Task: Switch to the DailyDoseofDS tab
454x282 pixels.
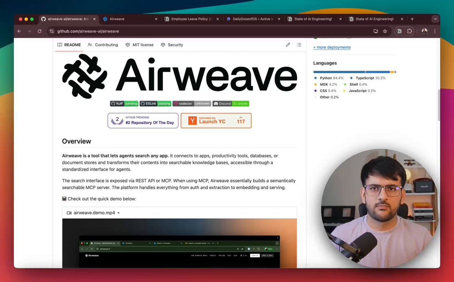Action: click(253, 19)
